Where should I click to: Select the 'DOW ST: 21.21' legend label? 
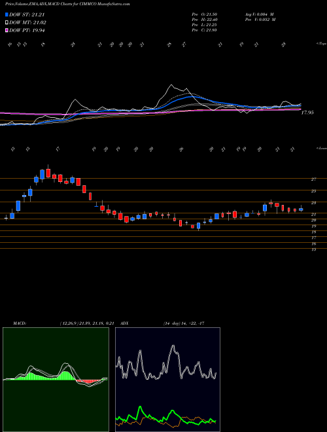click(27, 15)
